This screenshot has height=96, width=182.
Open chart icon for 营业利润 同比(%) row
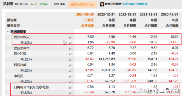[x=71, y=59]
